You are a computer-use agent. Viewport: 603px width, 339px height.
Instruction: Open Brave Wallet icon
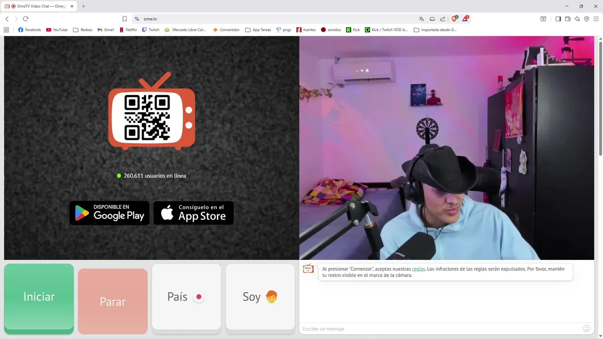[568, 19]
